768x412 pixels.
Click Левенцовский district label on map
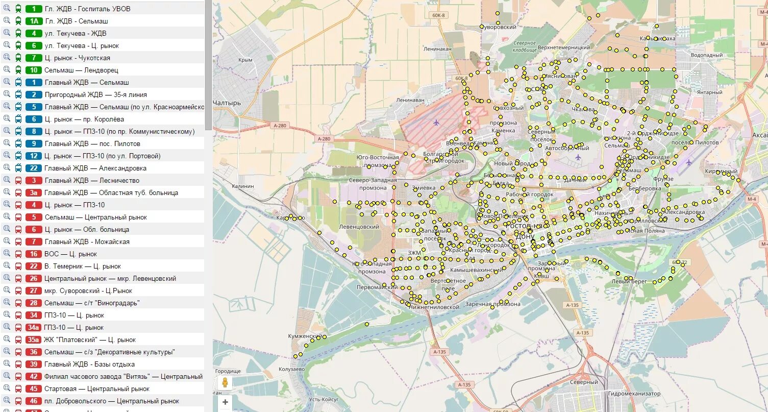[359, 227]
